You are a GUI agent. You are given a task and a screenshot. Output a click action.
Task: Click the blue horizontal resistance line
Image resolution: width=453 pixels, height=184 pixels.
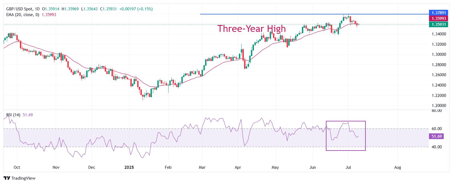pos(314,14)
